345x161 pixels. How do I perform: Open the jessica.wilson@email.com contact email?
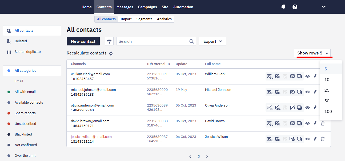point(91,137)
